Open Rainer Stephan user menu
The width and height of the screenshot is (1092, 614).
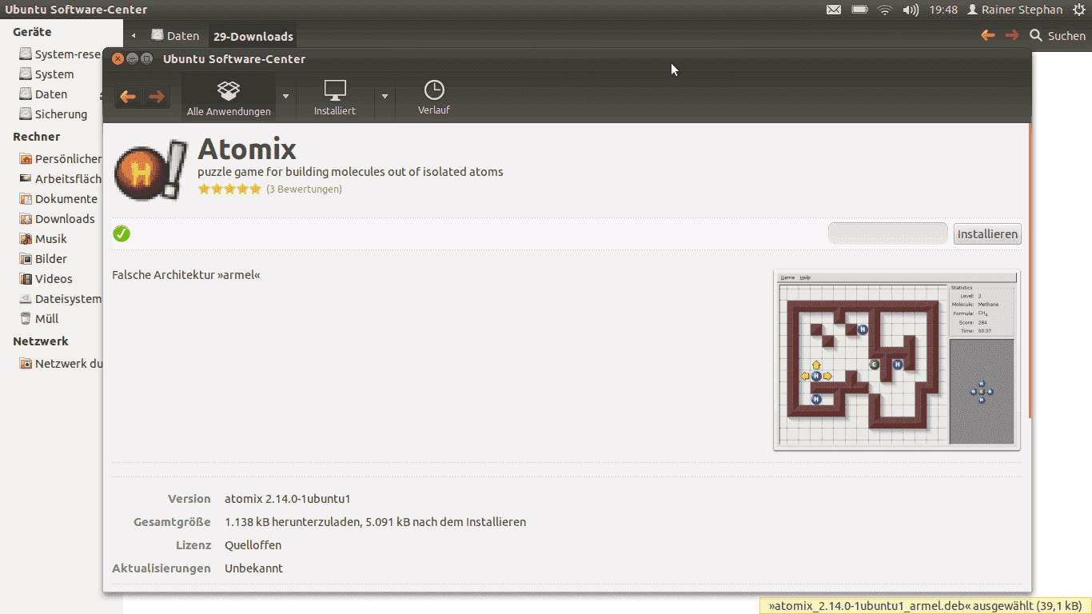coord(1014,10)
